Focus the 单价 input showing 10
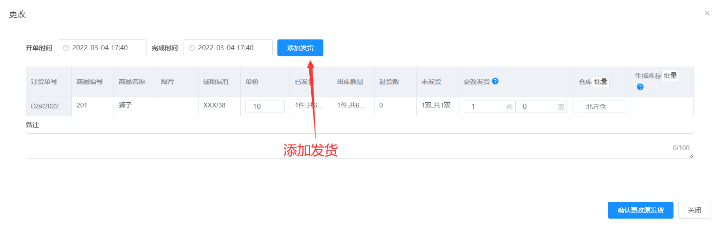 (x=265, y=106)
